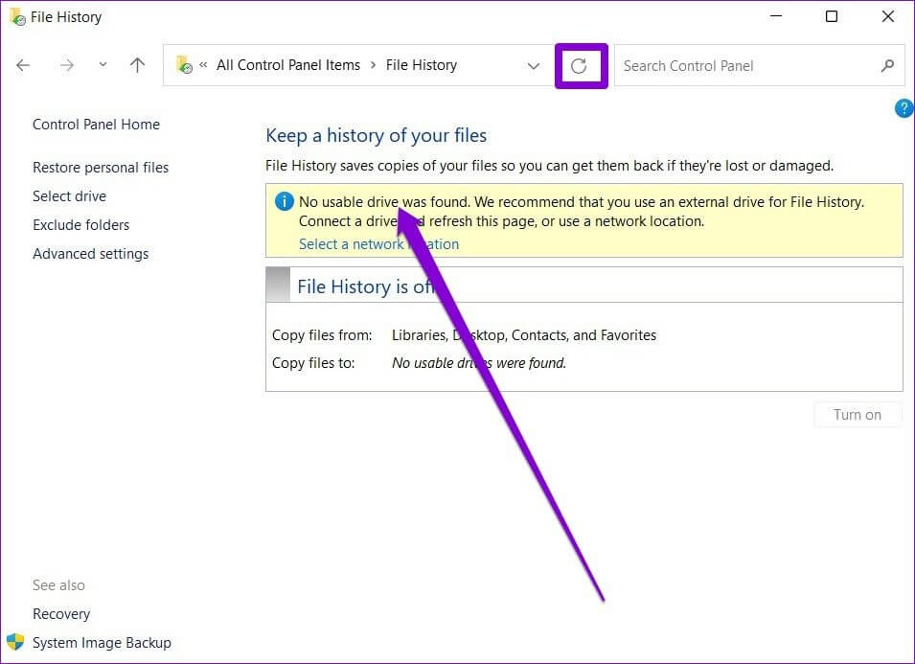Click the 'See also' label
The height and width of the screenshot is (664, 915).
(58, 585)
